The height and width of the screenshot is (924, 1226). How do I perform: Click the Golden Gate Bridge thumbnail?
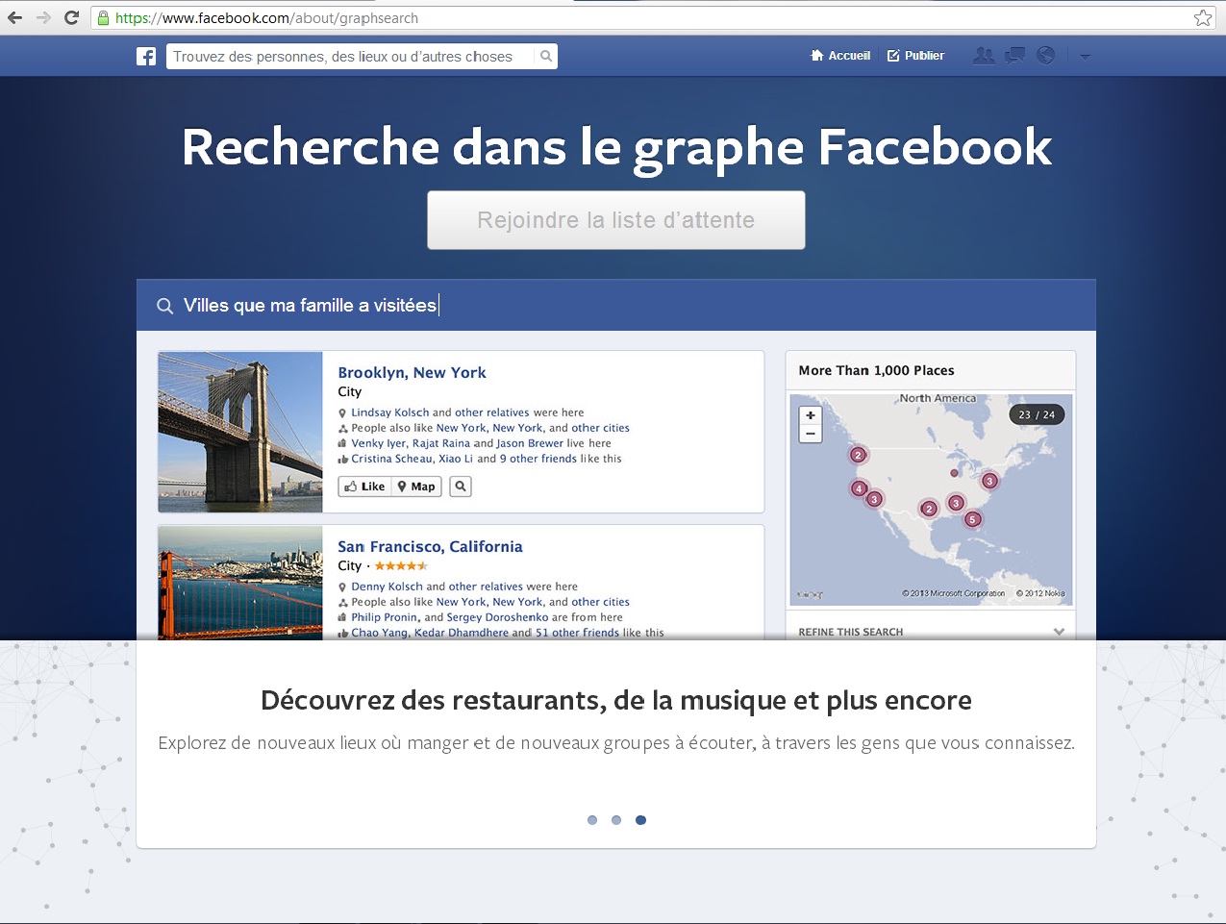coord(240,583)
